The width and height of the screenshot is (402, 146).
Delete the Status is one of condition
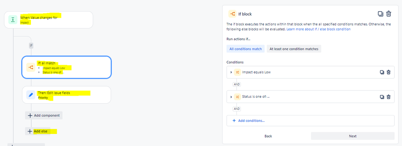389,97
